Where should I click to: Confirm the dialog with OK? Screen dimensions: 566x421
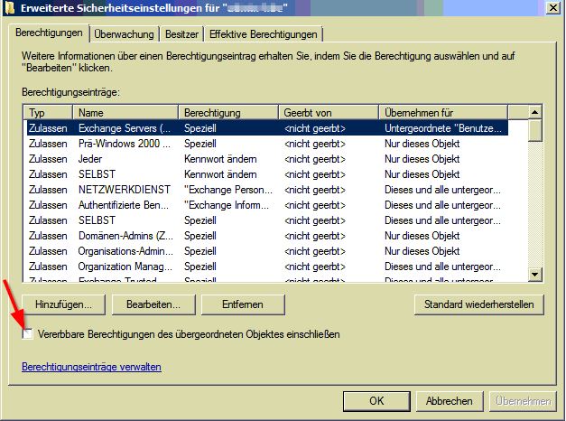(x=377, y=401)
